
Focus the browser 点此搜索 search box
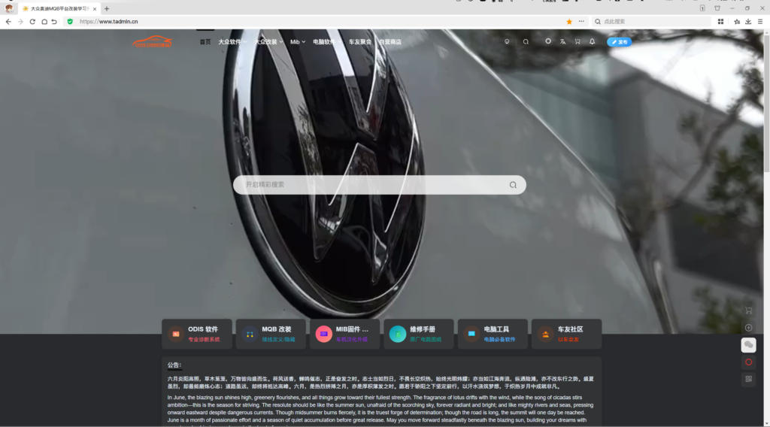click(652, 22)
